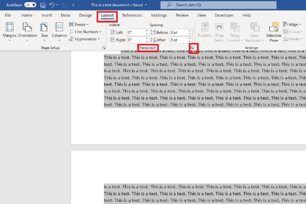
Task: Expand the Breaks dropdown
Action: point(79,25)
